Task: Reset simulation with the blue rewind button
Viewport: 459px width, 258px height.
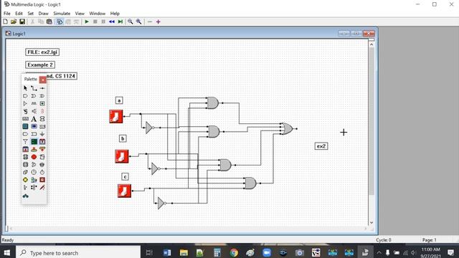Action: coord(112,21)
